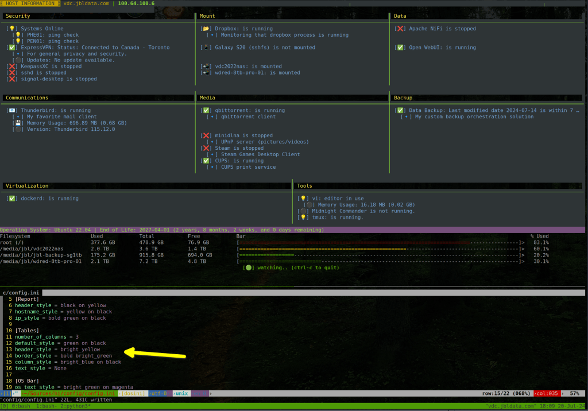Select the phone icon beside Galaxy S20
Viewport: 588px width, 411px height.
tap(206, 48)
